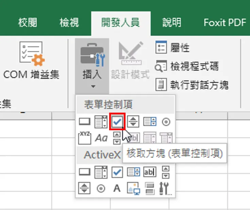The width and height of the screenshot is (250, 210).
Task: Insert ActiveX combo box
Action: 101,172
